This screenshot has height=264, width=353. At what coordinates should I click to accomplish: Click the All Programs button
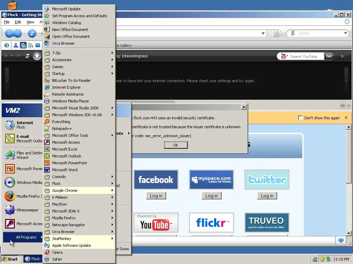click(23, 237)
